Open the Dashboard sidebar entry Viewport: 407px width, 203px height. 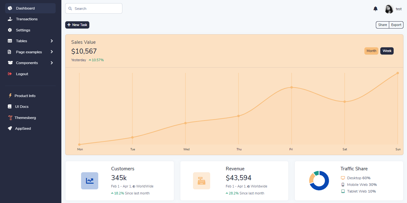coord(25,8)
